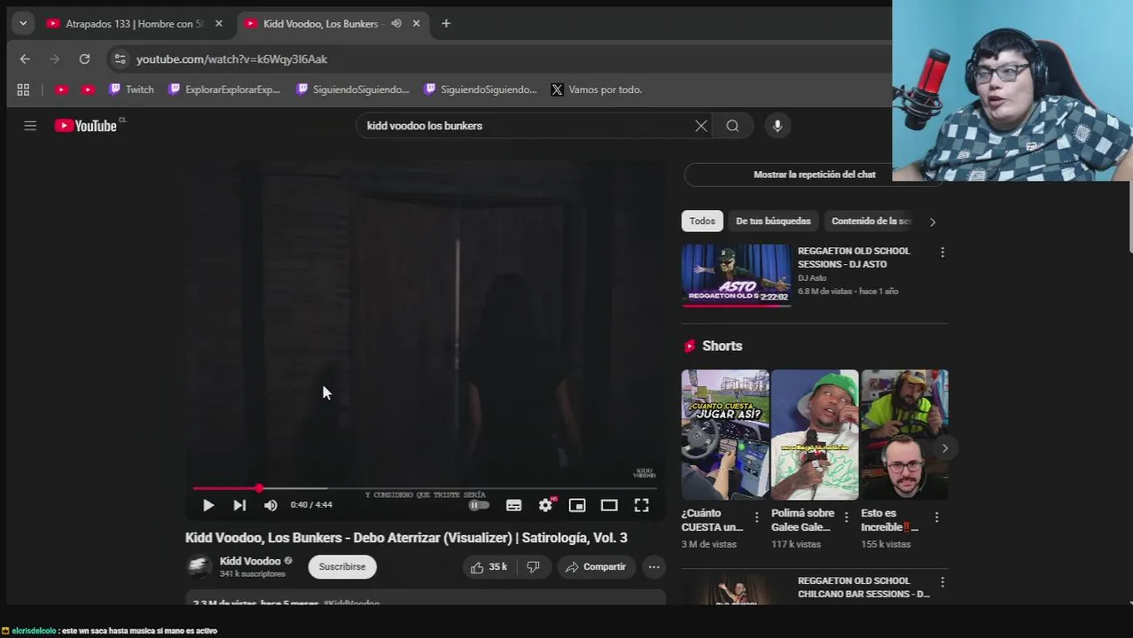Open the YouTube hamburger guide menu
Screen dimensions: 1133x638
(x=30, y=126)
